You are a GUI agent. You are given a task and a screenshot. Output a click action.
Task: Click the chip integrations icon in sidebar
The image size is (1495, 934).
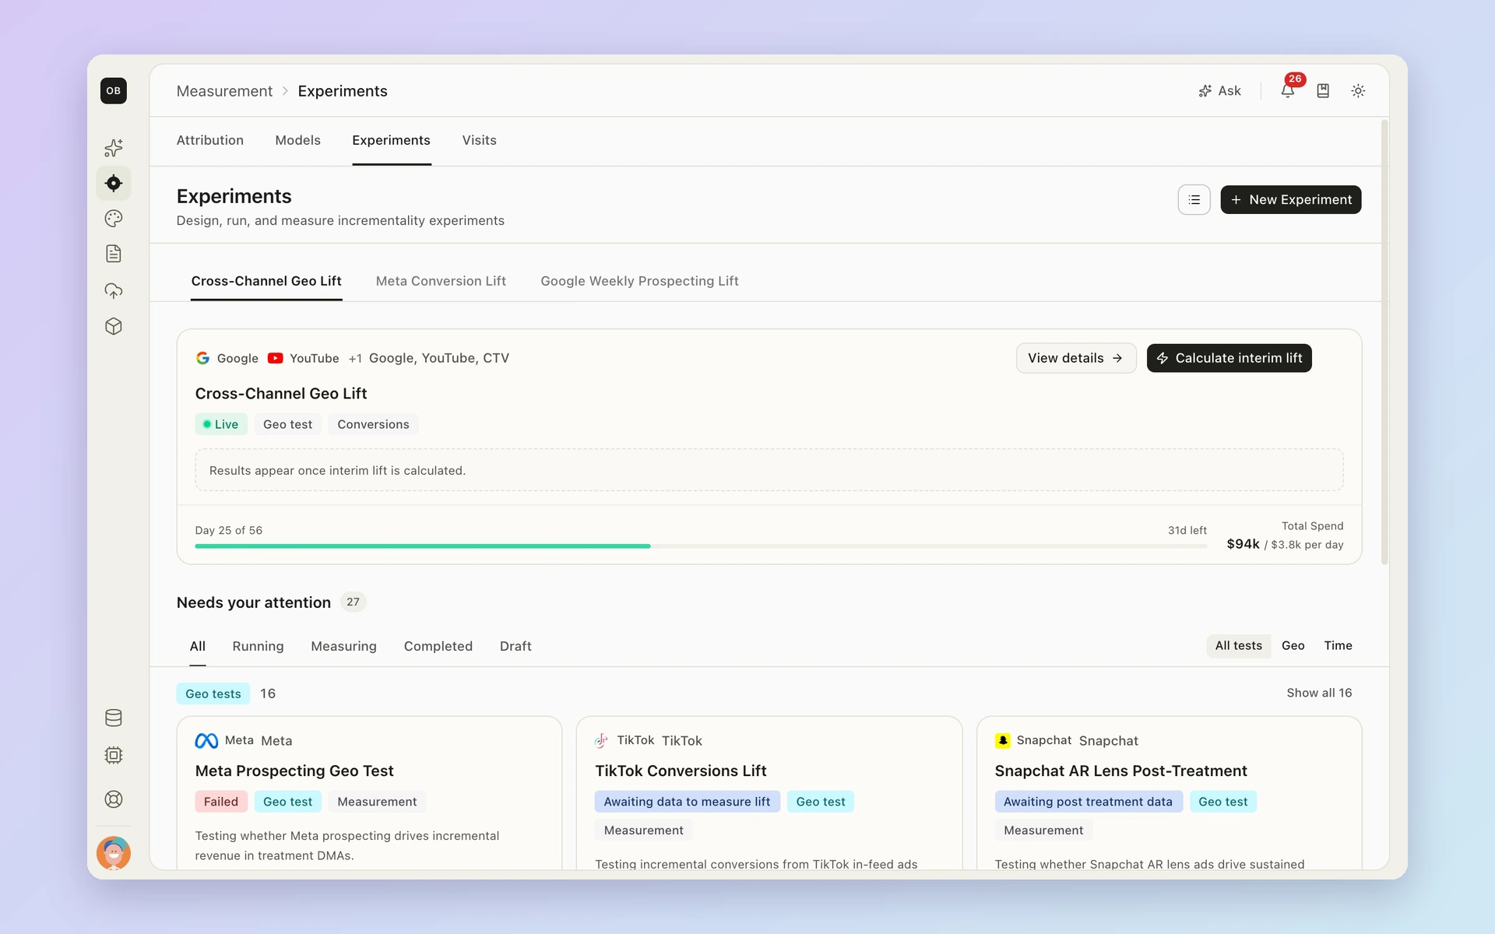[114, 755]
